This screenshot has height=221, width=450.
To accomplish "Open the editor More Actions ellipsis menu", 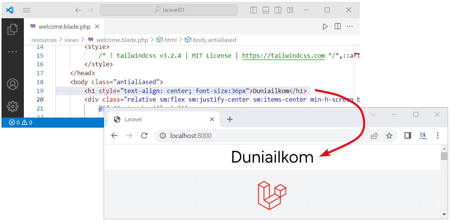I will pyautogui.click(x=350, y=26).
